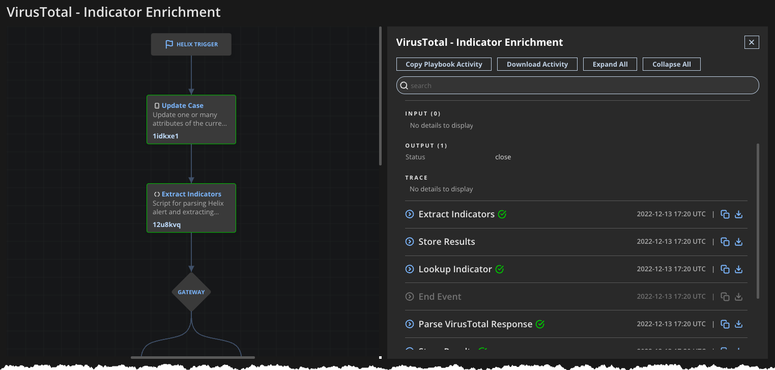775x370 pixels.
Task: Click the canvas horizontal scrollbar
Action: [x=193, y=357]
